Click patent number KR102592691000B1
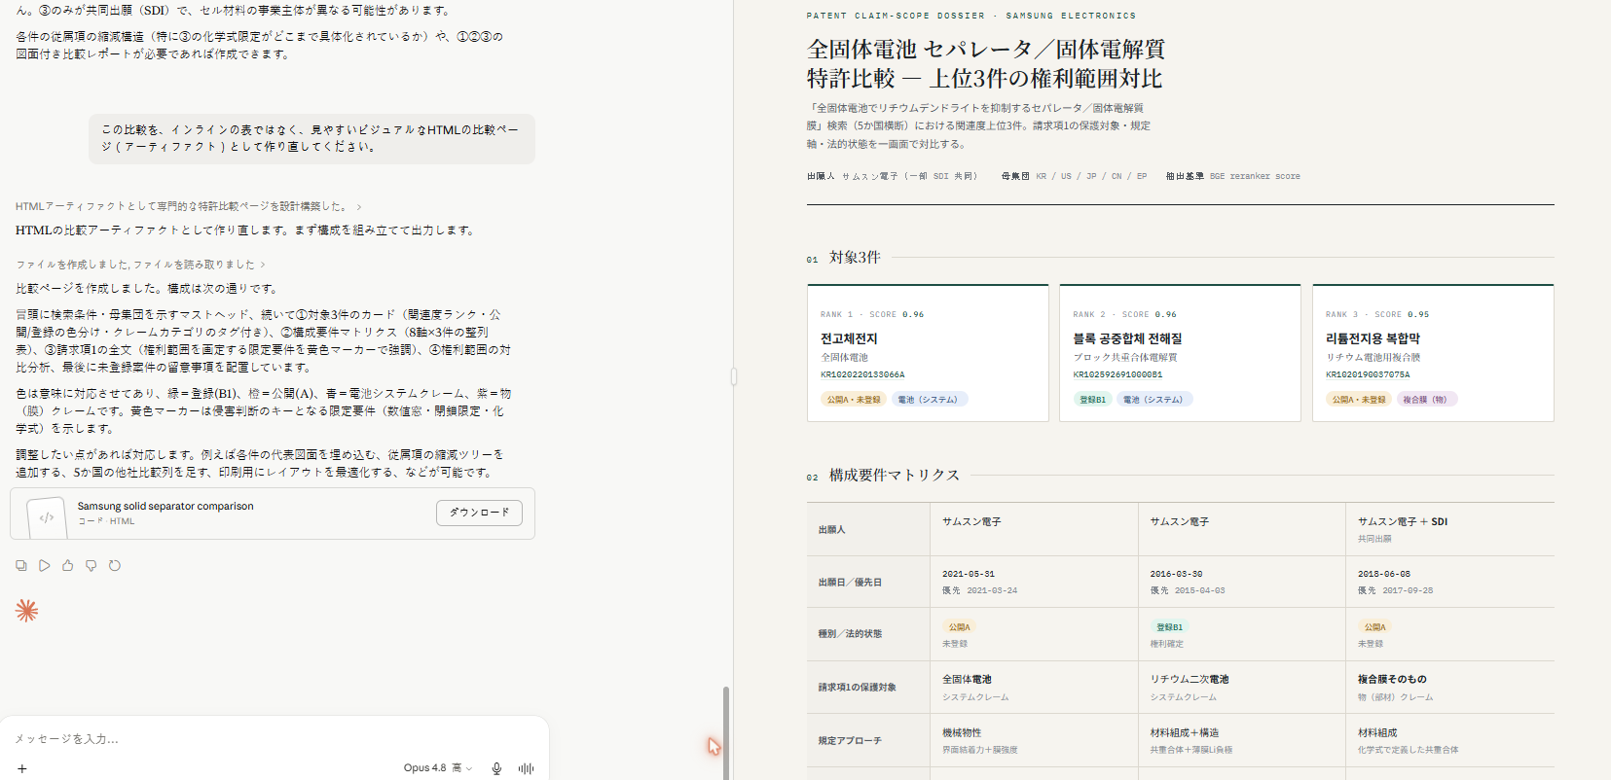This screenshot has height=780, width=1611. click(x=1117, y=374)
